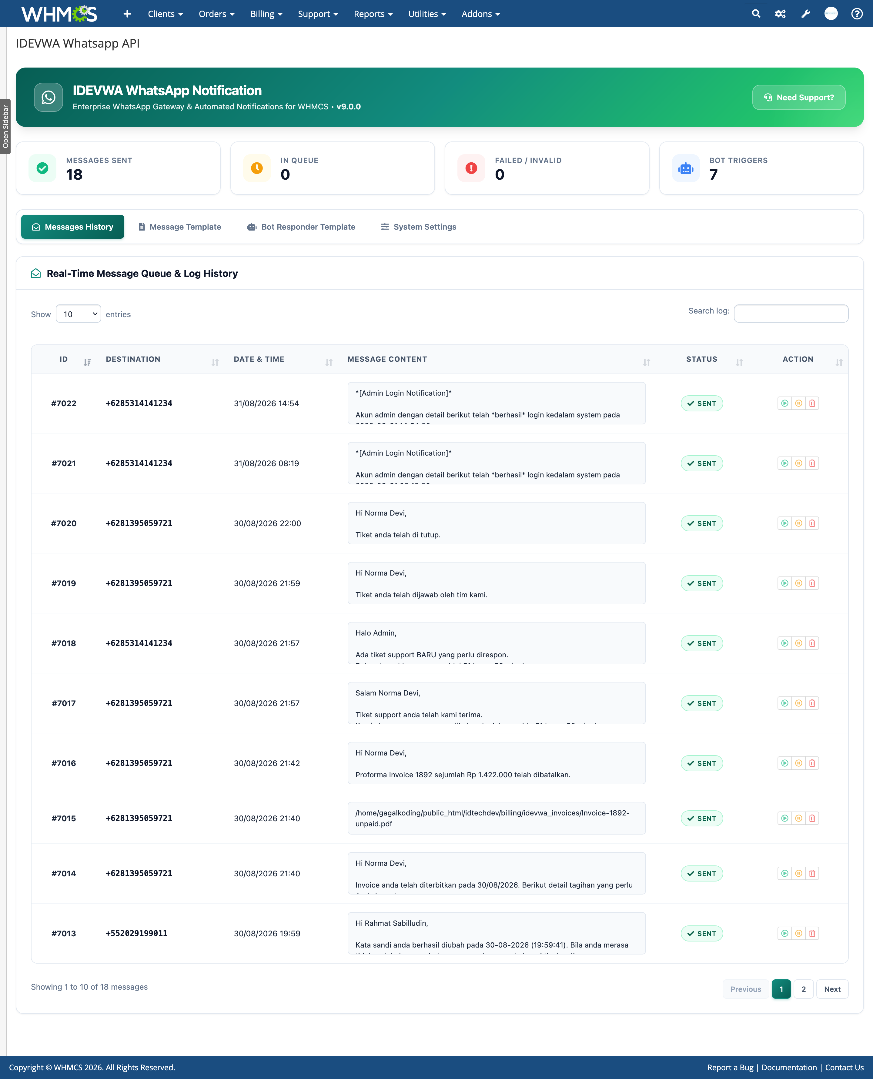Open the Clients dropdown menu
This screenshot has width=873, height=1079.
tap(165, 14)
